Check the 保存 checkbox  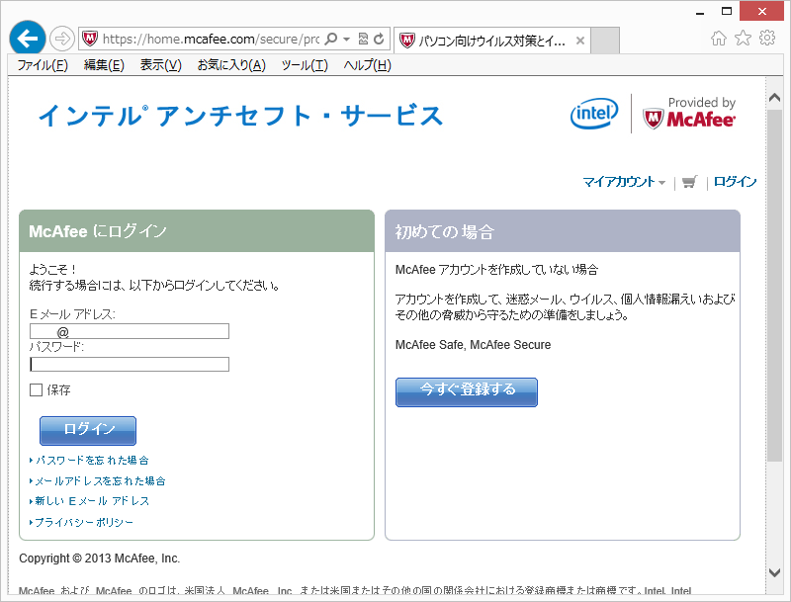[x=36, y=389]
